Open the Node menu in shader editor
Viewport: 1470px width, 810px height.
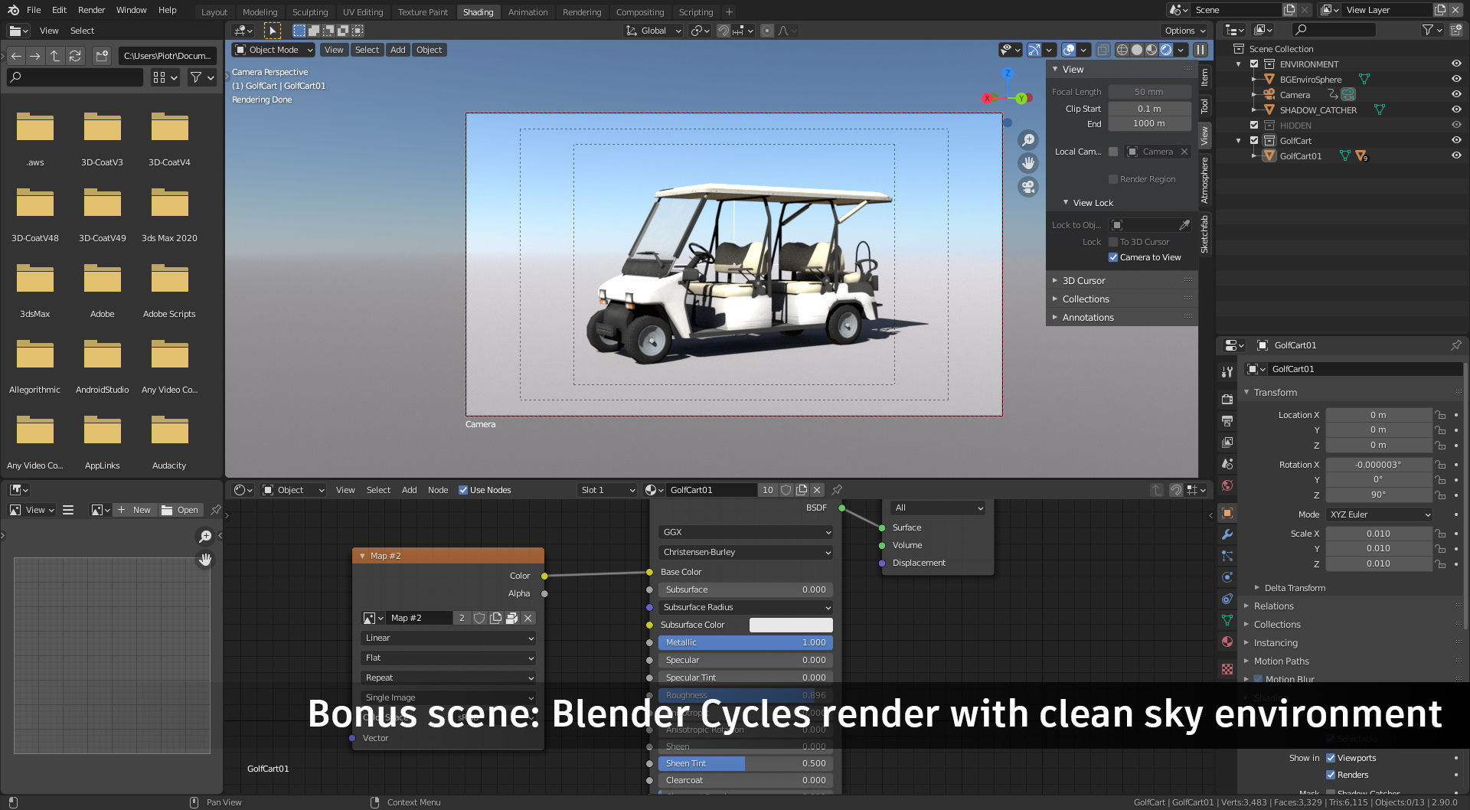pos(438,490)
